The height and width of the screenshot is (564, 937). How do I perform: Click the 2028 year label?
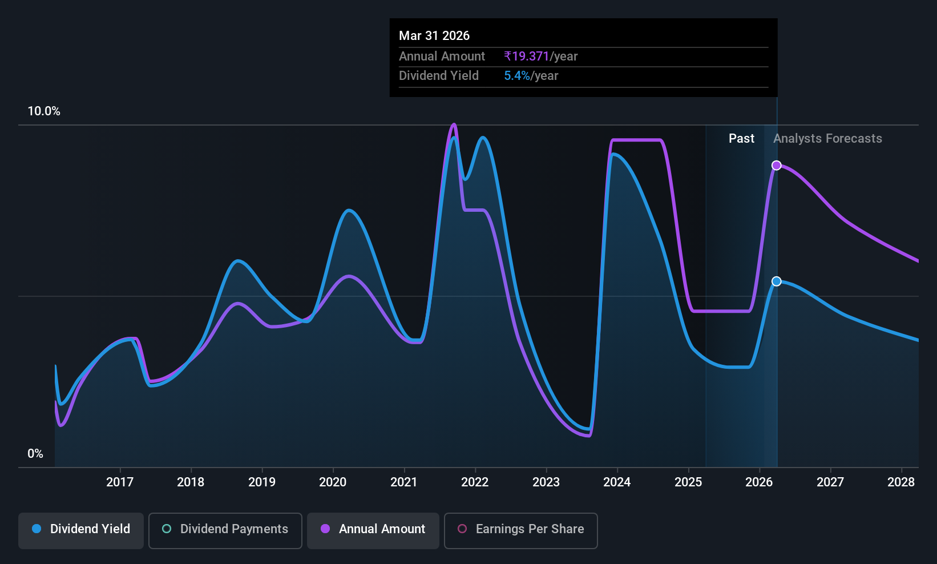(x=900, y=482)
